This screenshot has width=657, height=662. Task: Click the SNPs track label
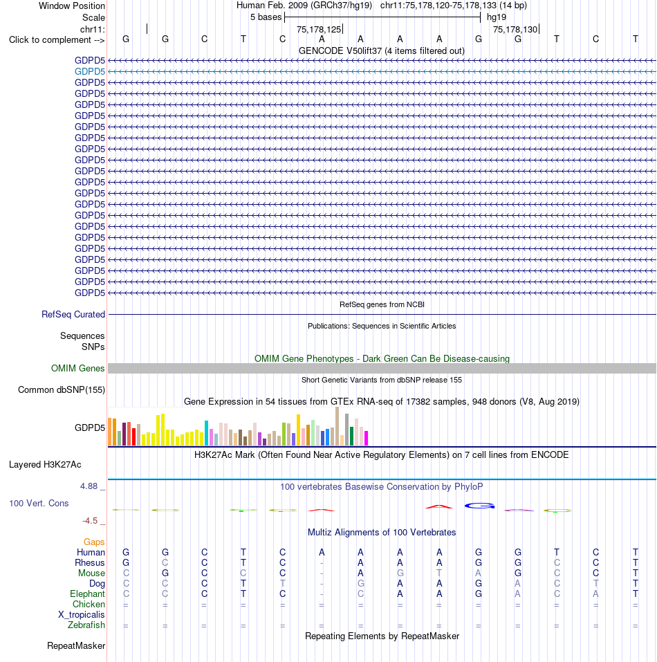[x=93, y=347]
